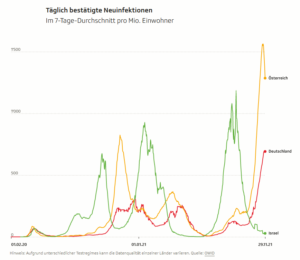Click the 'Quelle:' text before OWID

click(x=197, y=253)
